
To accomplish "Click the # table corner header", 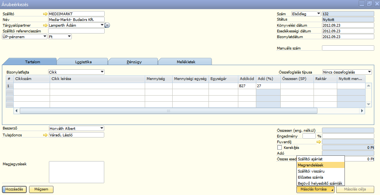I will [x=10, y=78].
